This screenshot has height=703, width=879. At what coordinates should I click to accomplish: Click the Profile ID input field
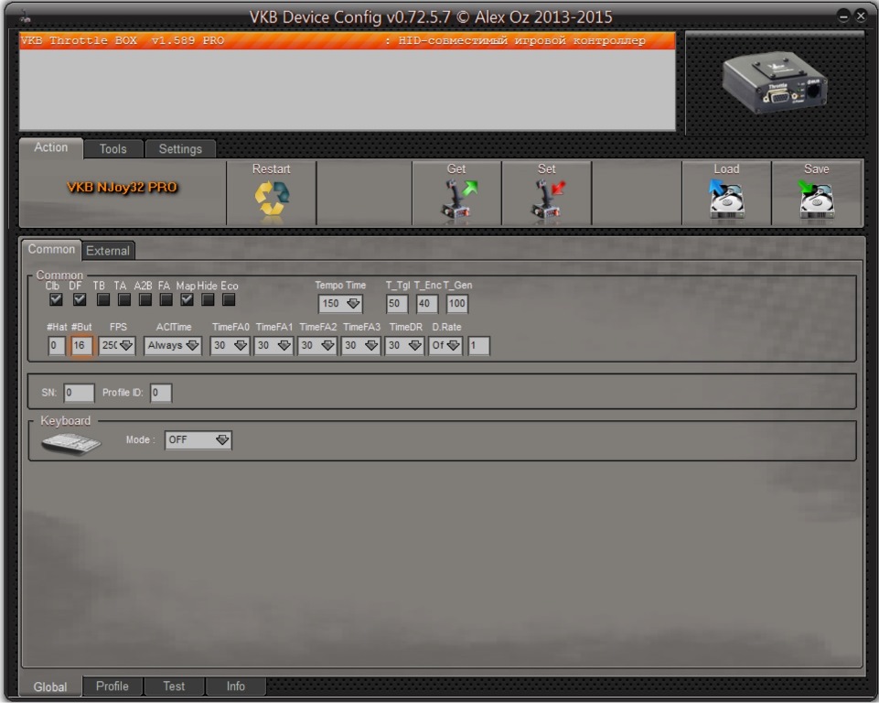(161, 393)
